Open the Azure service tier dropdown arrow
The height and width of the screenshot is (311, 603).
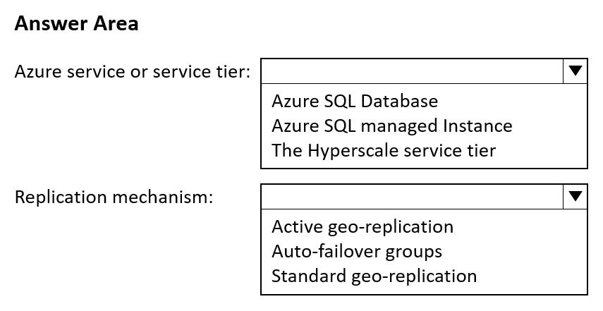[x=575, y=71]
